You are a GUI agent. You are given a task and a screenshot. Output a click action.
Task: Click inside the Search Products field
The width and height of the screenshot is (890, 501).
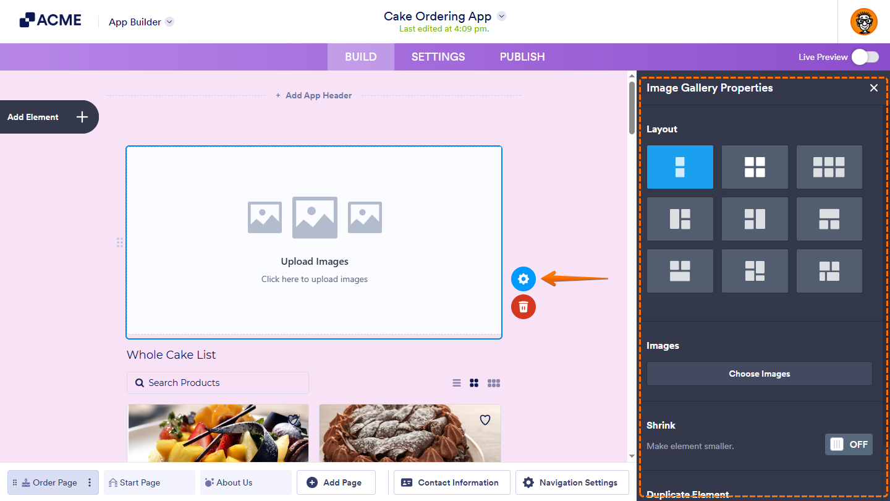[x=218, y=383]
